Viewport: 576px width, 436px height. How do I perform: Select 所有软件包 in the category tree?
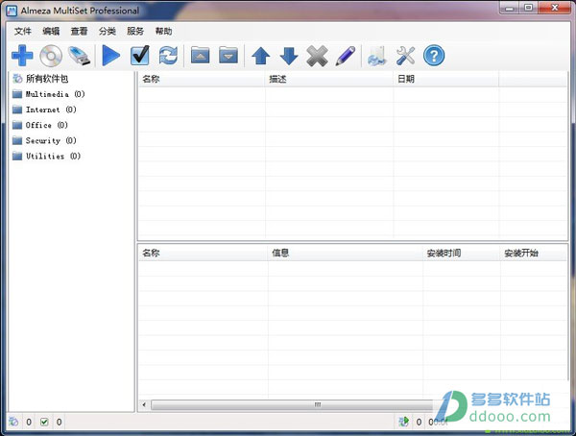click(x=47, y=79)
